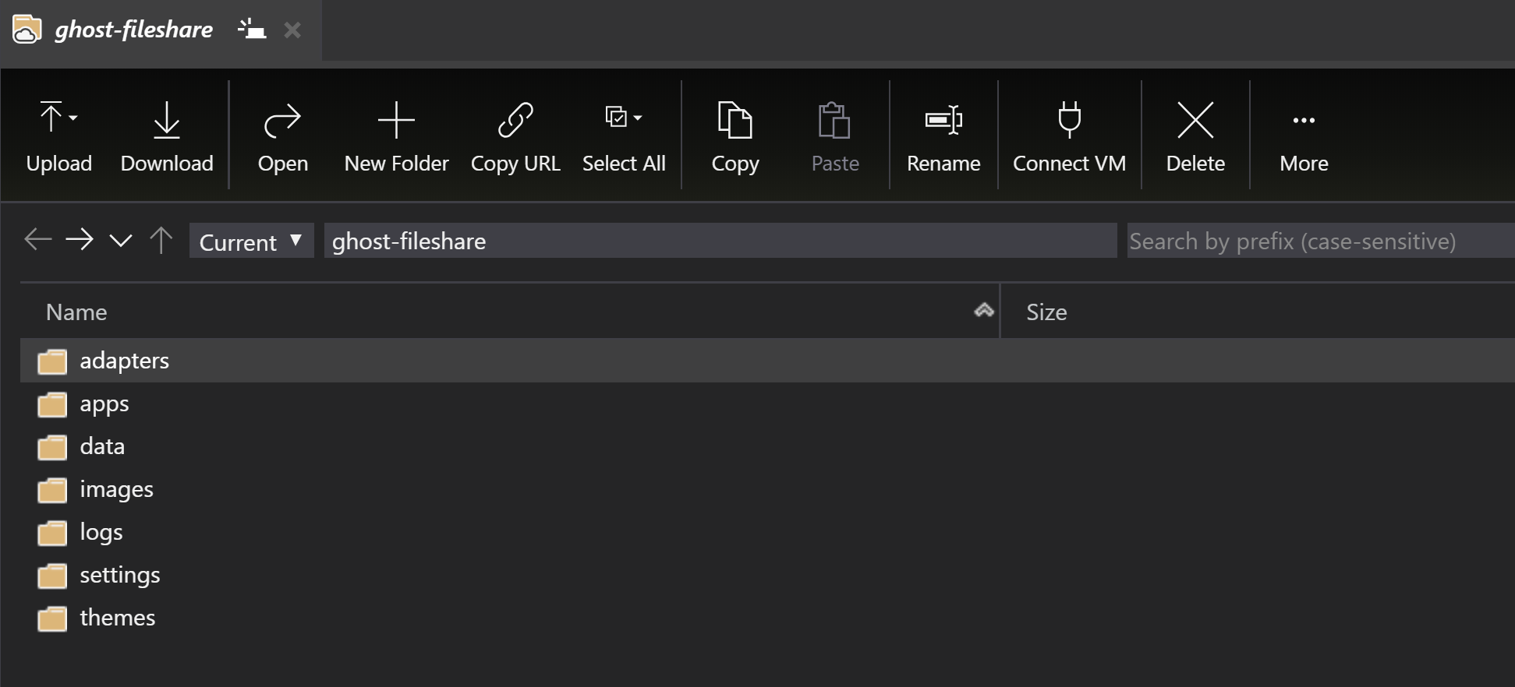Click the Rename toolbar button
This screenshot has width=1515, height=687.
pos(943,136)
